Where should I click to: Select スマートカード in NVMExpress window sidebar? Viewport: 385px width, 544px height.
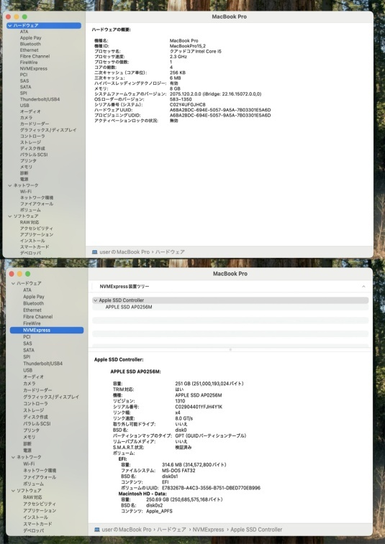tap(37, 524)
